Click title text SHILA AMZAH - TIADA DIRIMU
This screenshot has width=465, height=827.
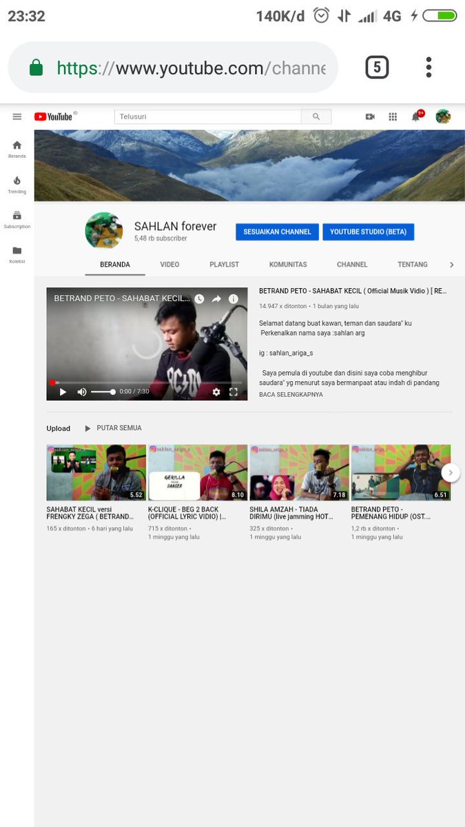(291, 513)
